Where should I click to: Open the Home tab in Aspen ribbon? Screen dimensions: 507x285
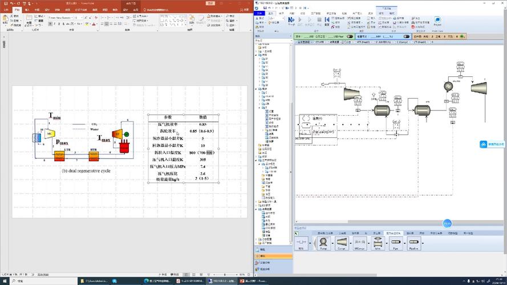click(x=271, y=14)
